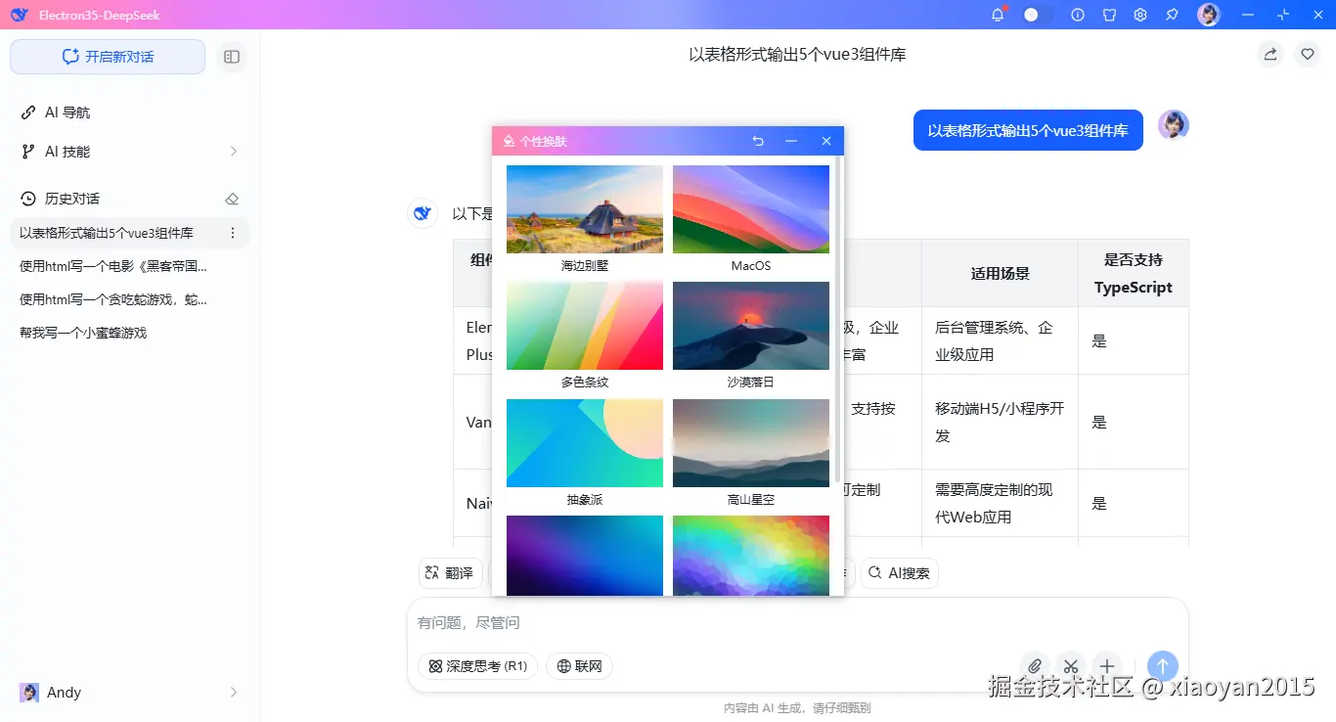Pin the window with the pin icon
Image resolution: width=1336 pixels, height=722 pixels.
point(1170,15)
